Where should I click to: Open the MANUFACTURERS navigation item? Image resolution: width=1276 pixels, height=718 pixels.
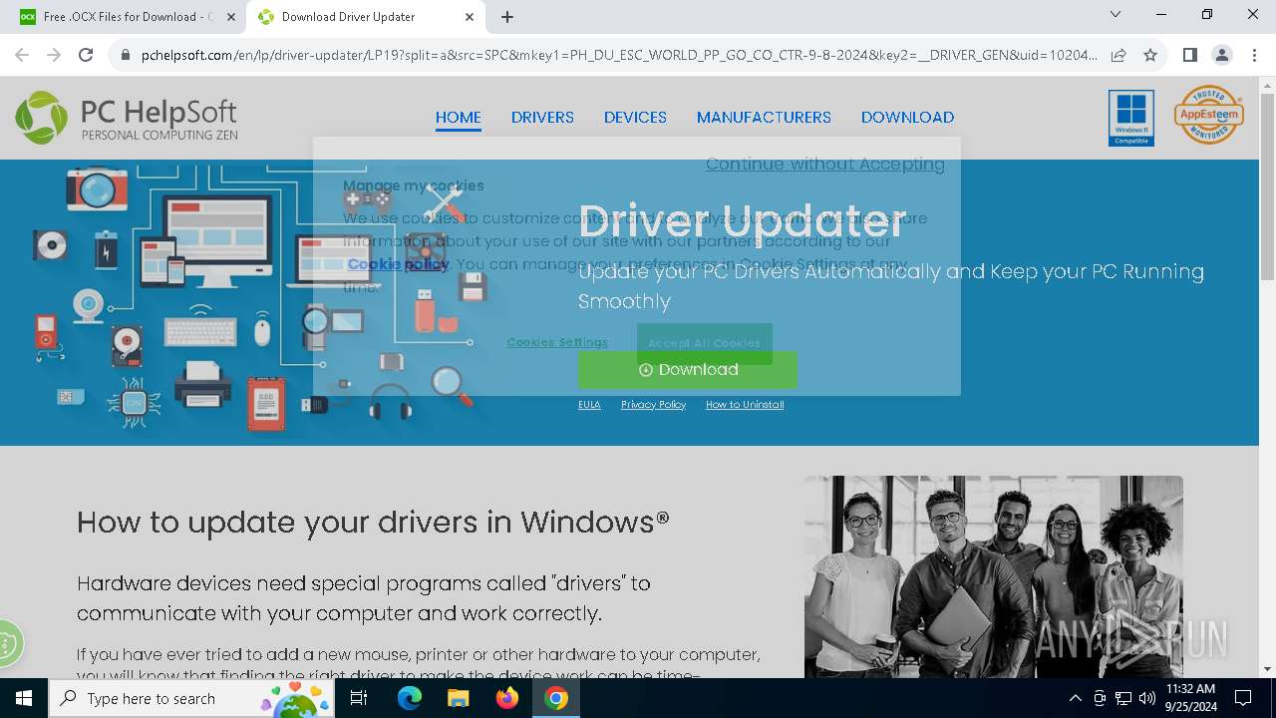click(x=764, y=118)
